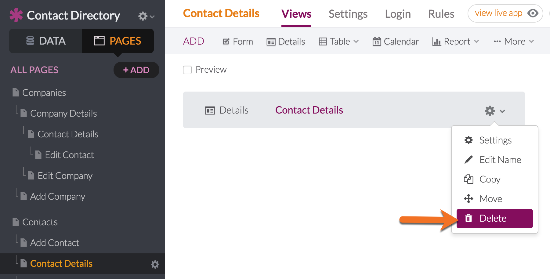This screenshot has height=279, width=550.
Task: Open the Contact Directory app gear menu
Action: click(146, 16)
